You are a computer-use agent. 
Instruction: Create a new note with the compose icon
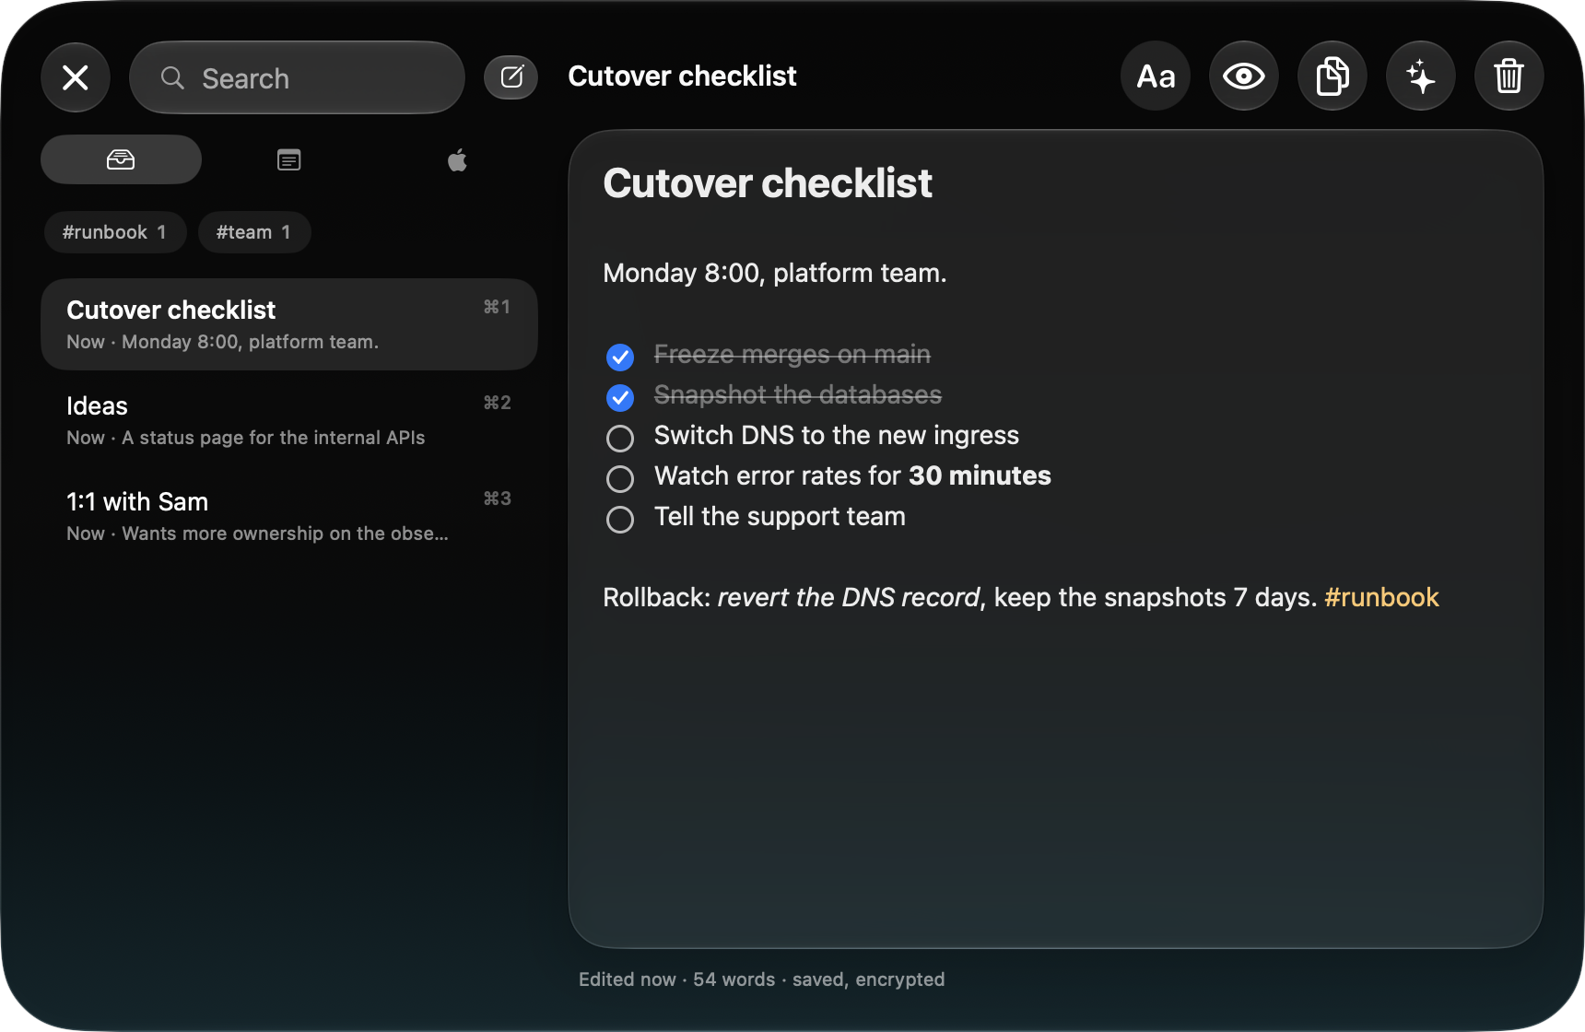tap(511, 76)
